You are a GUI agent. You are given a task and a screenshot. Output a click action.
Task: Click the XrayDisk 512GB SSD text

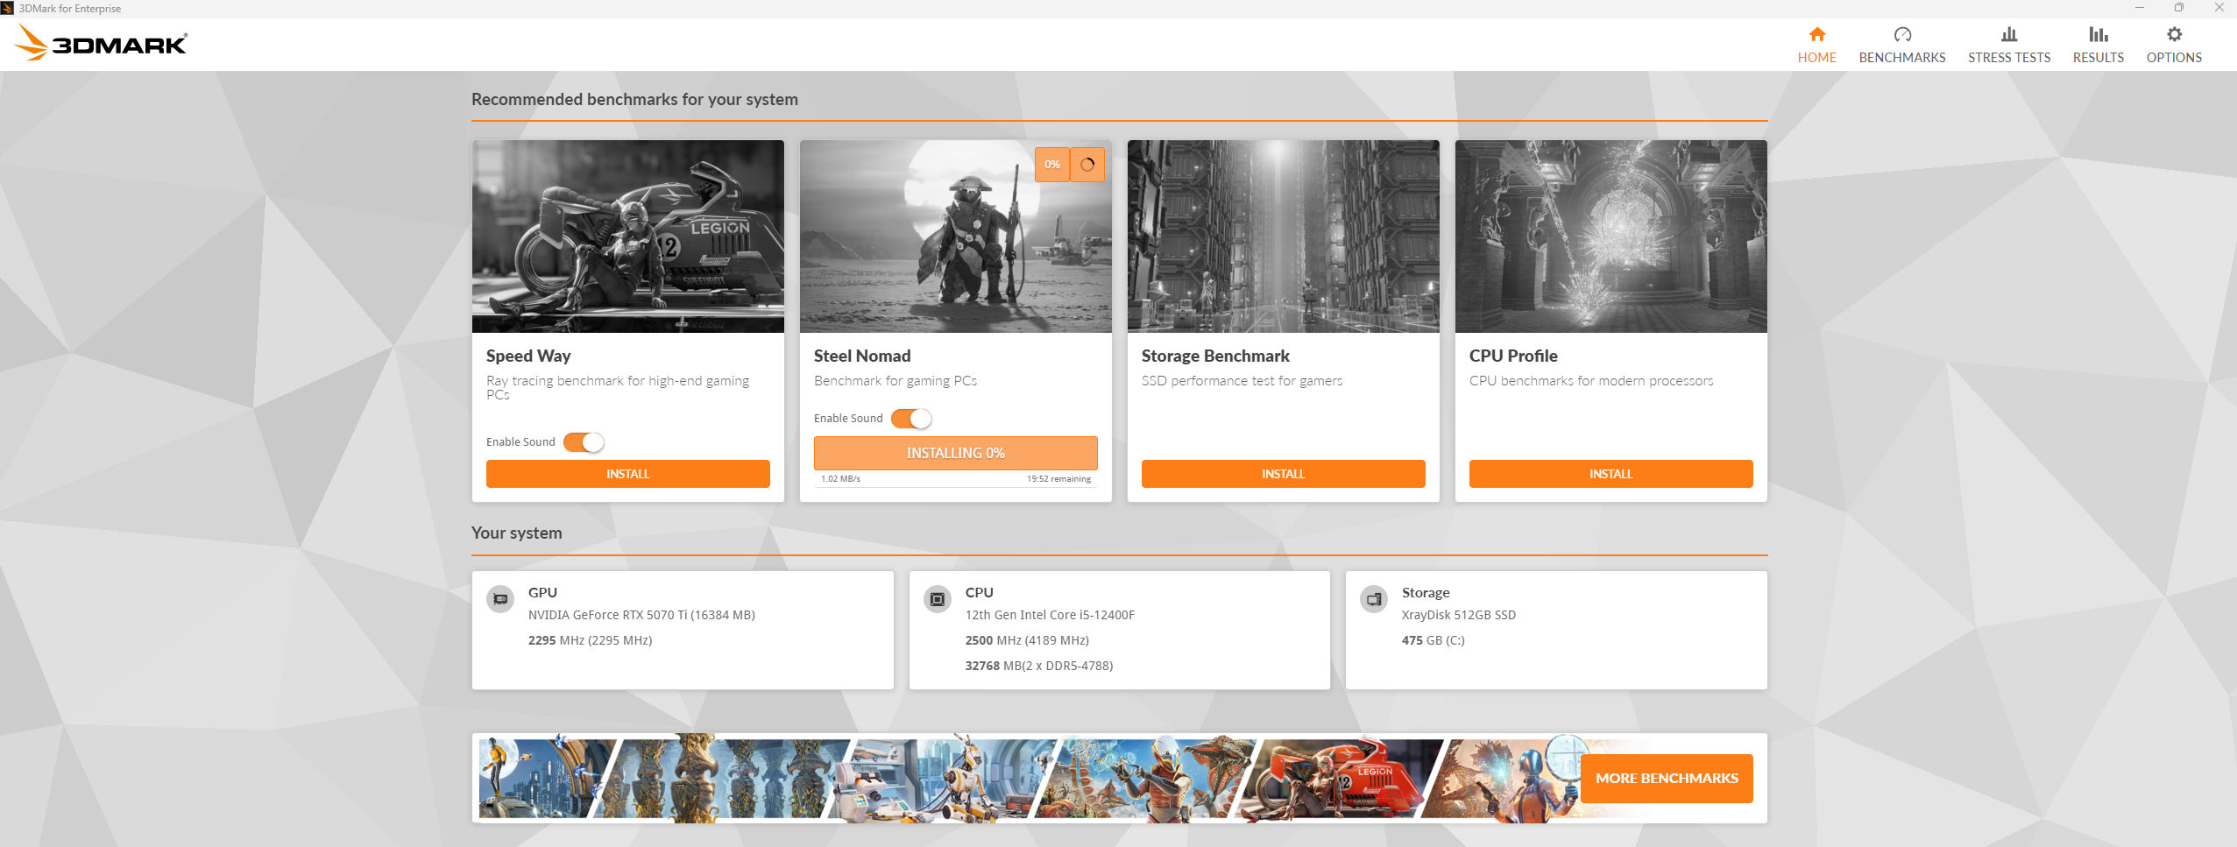pyautogui.click(x=1459, y=615)
